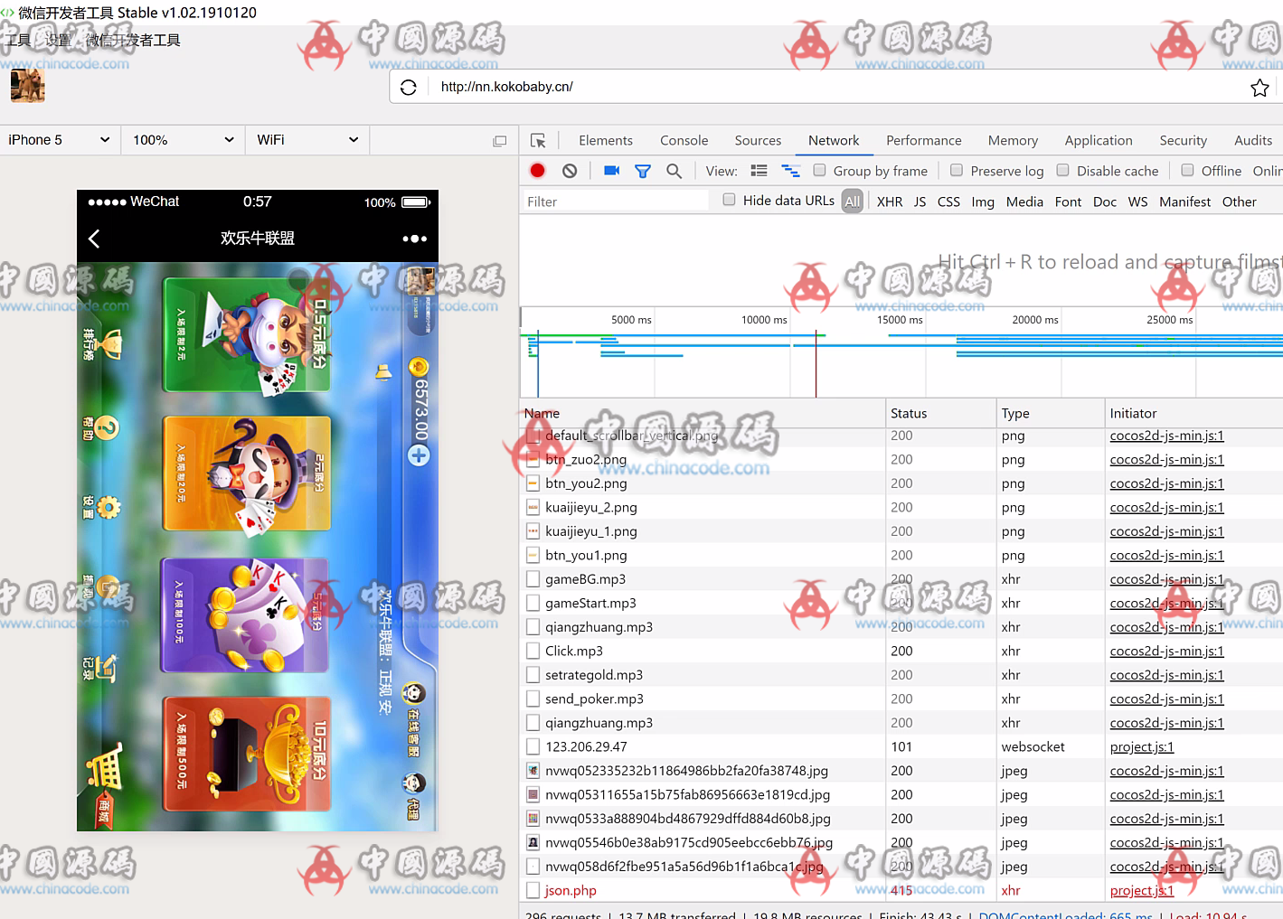This screenshot has height=919, width=1283.
Task: Open the Sources tab
Action: [x=758, y=140]
